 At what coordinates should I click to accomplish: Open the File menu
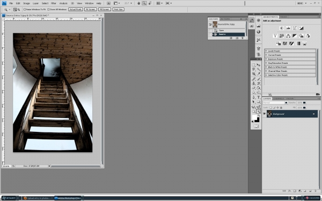tap(11, 3)
